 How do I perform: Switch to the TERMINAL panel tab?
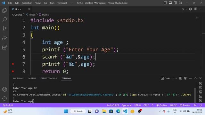tap(66, 78)
